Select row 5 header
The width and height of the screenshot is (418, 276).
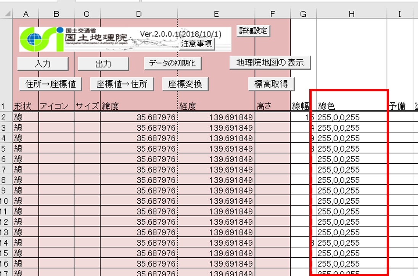pyautogui.click(x=6, y=148)
